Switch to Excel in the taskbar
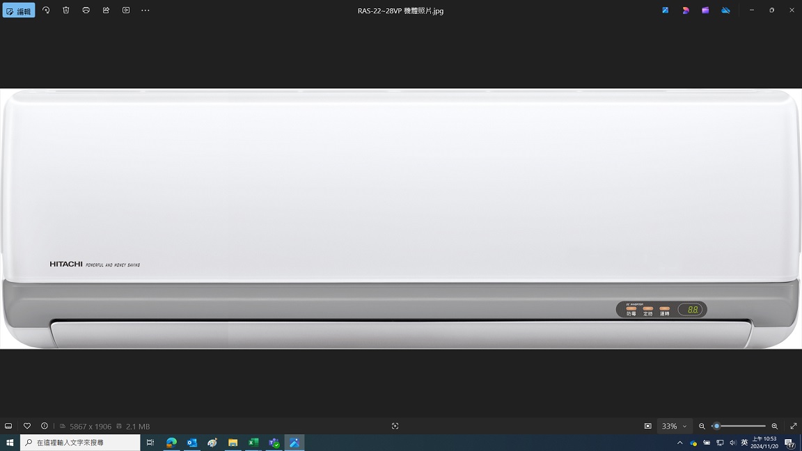 pos(253,443)
